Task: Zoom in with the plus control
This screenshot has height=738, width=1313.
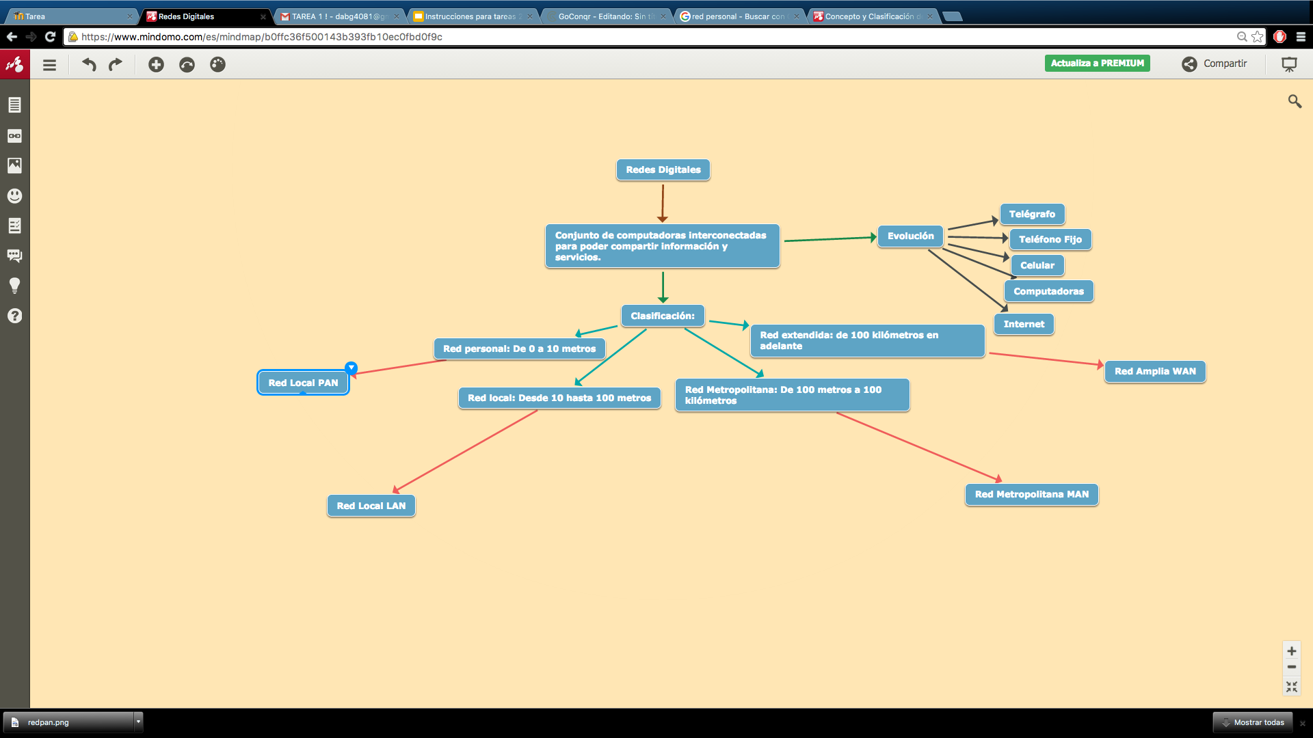Action: click(1291, 651)
